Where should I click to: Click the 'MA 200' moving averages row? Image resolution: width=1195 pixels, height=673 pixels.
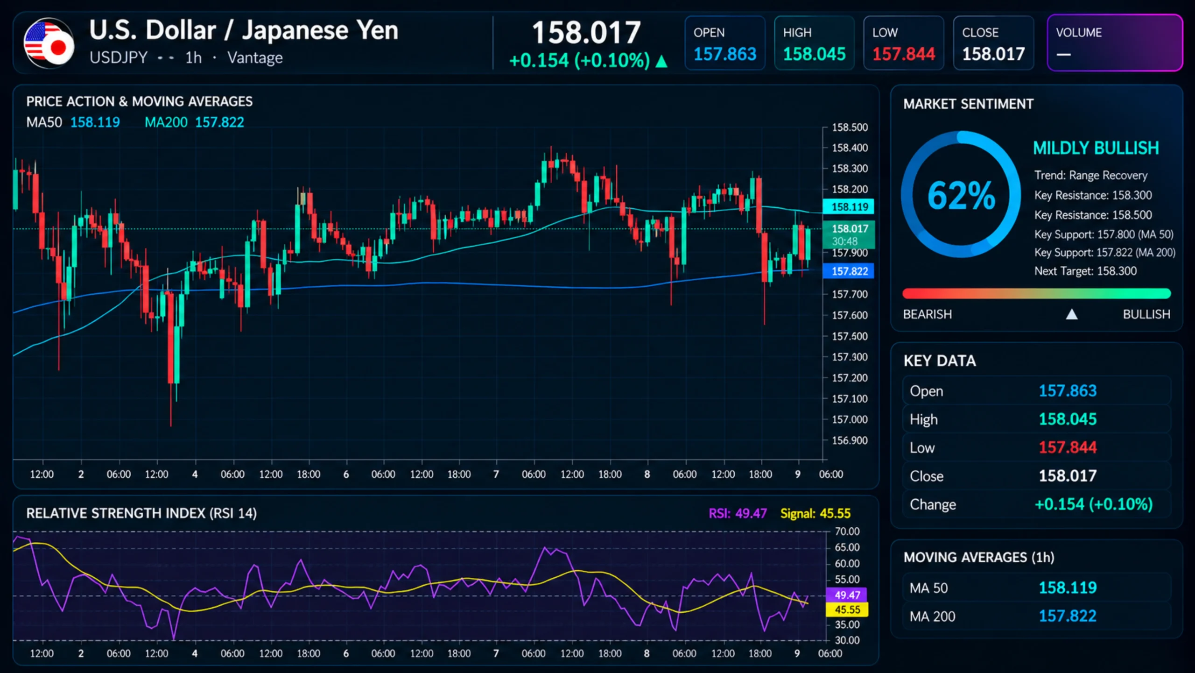click(x=1036, y=616)
